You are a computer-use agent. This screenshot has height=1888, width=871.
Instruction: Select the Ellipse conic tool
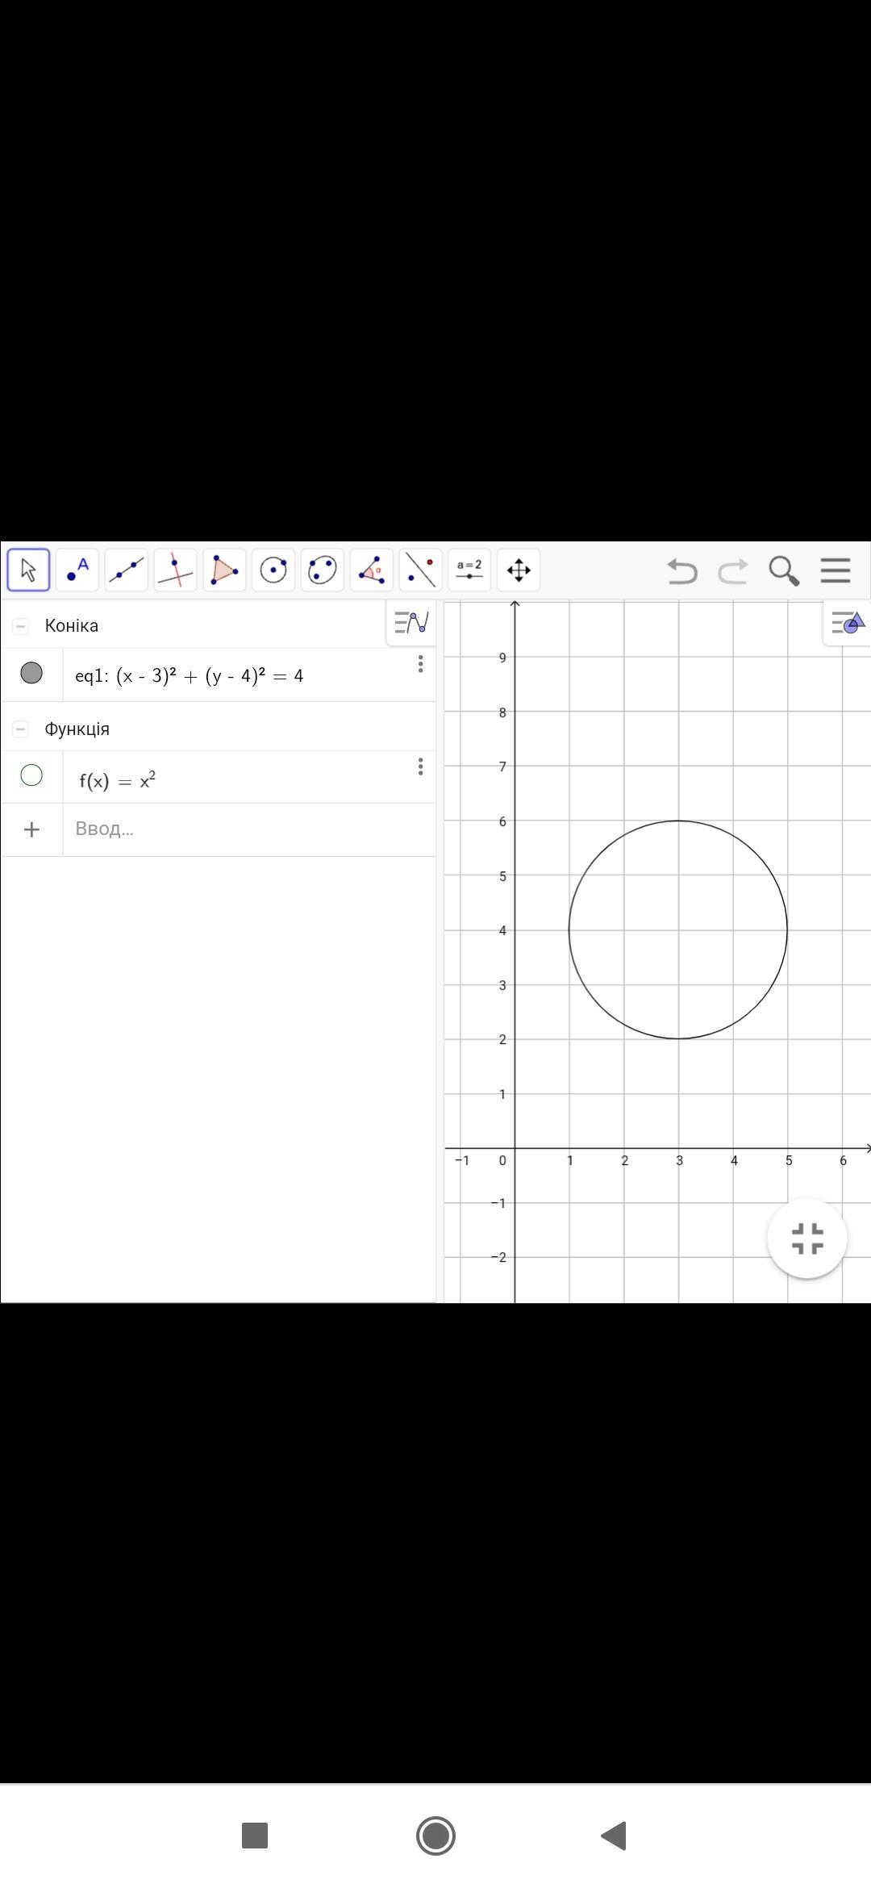323,570
